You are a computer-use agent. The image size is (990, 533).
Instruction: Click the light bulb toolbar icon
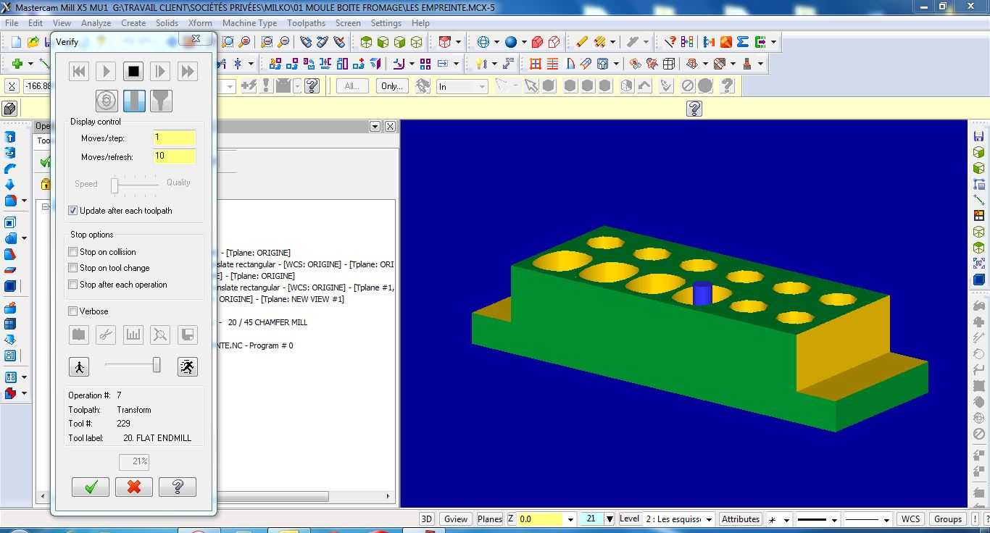point(481,64)
